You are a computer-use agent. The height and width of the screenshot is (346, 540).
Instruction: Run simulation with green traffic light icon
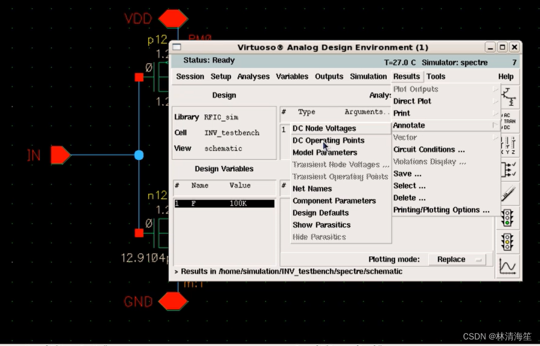point(507,218)
